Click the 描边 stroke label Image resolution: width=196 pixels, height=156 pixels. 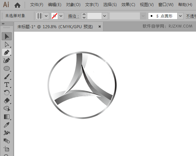(73, 16)
